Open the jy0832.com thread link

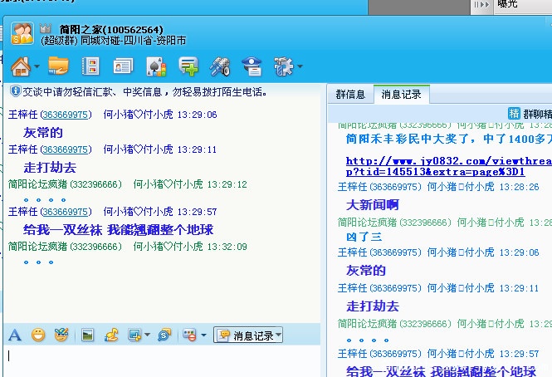pyautogui.click(x=449, y=166)
